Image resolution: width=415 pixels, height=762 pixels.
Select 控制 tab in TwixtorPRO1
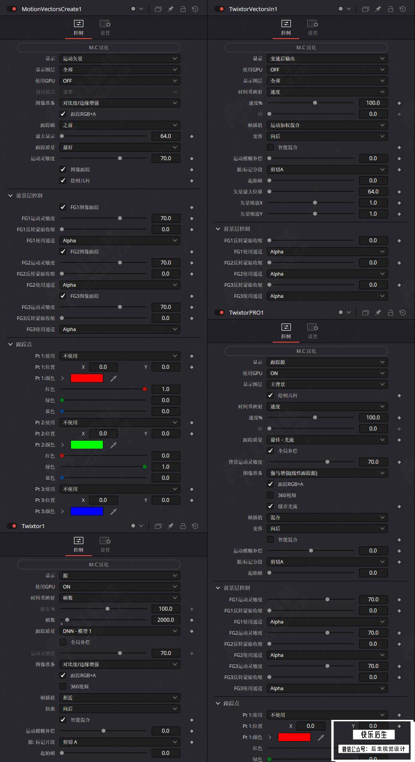tap(286, 332)
